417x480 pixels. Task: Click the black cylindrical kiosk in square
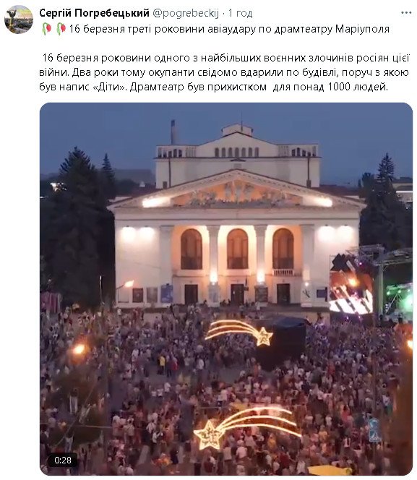[281, 343]
